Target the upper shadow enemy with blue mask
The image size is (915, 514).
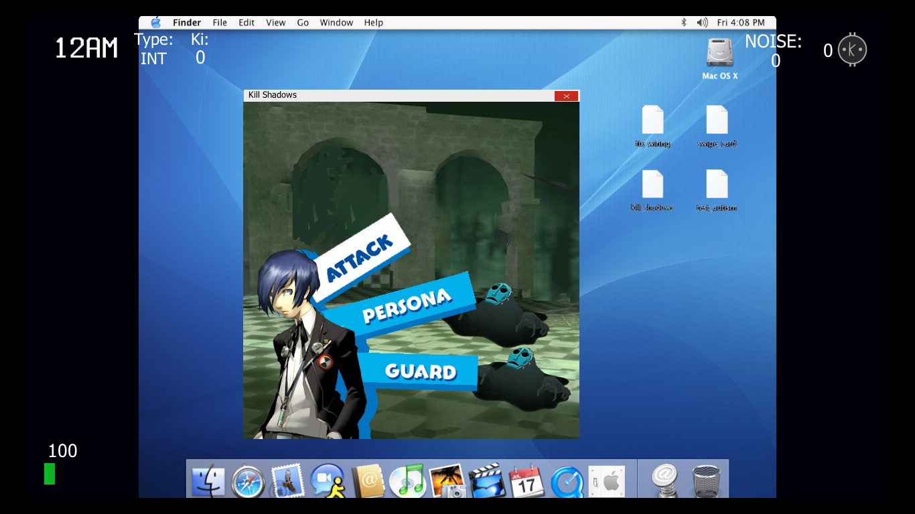499,313
